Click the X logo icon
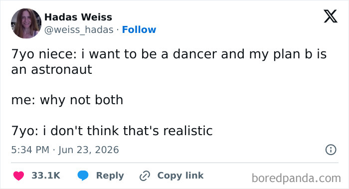Screen dimensions: 349x189 coord(331,16)
